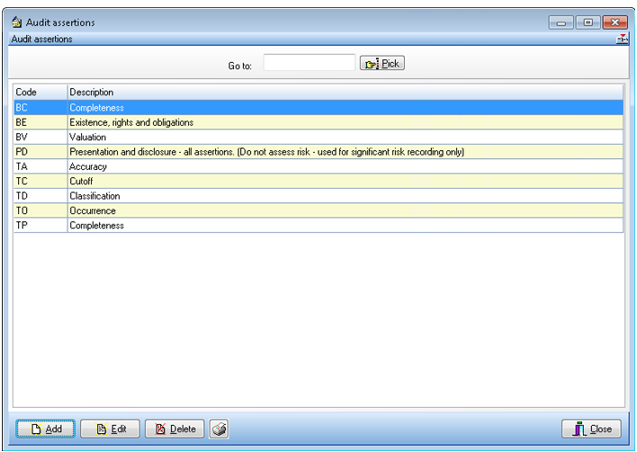Image resolution: width=637 pixels, height=452 pixels.
Task: Select the BV code cell
Action: pos(40,137)
